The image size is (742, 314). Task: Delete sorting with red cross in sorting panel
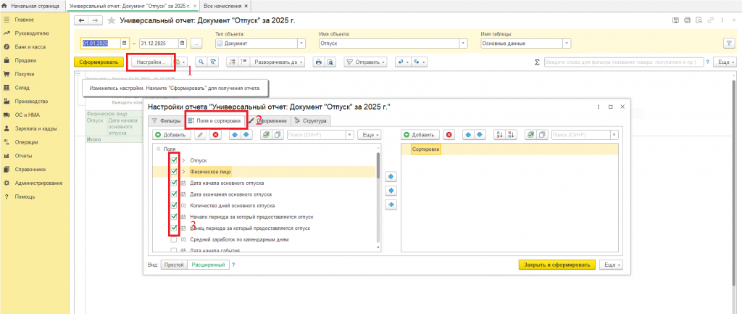point(449,135)
